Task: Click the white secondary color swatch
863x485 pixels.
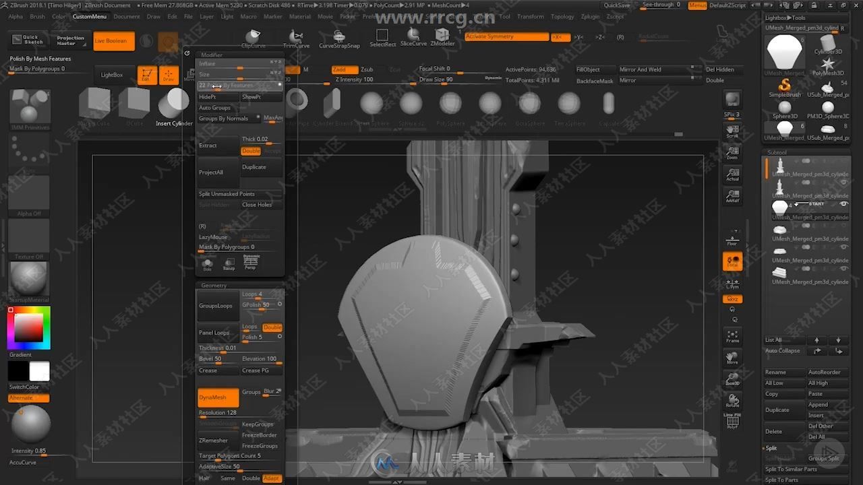Action: (40, 371)
